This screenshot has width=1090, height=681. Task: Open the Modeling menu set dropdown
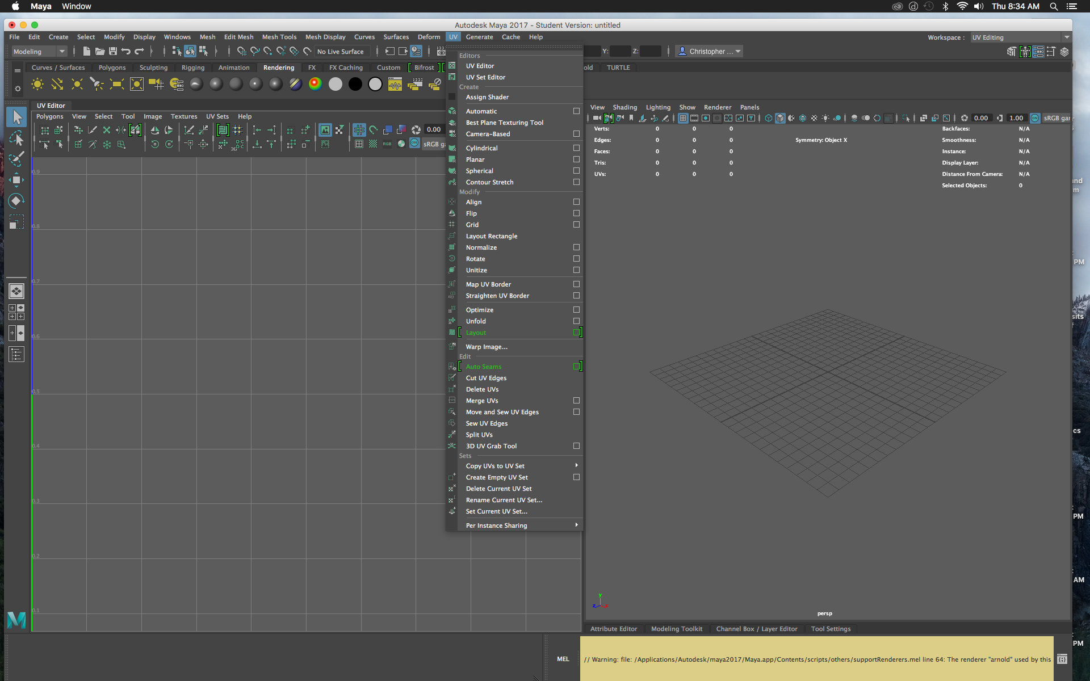tap(39, 52)
